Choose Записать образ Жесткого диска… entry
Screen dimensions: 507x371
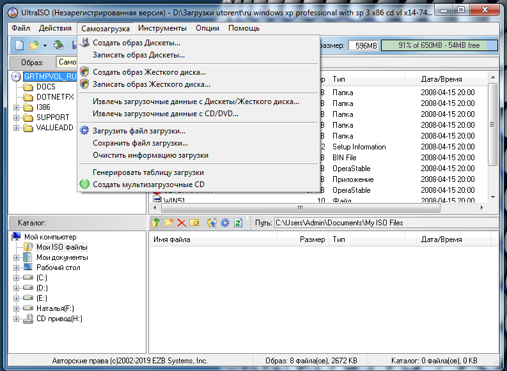[x=199, y=84]
